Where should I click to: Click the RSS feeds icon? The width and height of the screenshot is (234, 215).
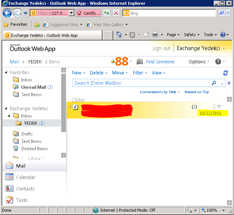pos(132,35)
